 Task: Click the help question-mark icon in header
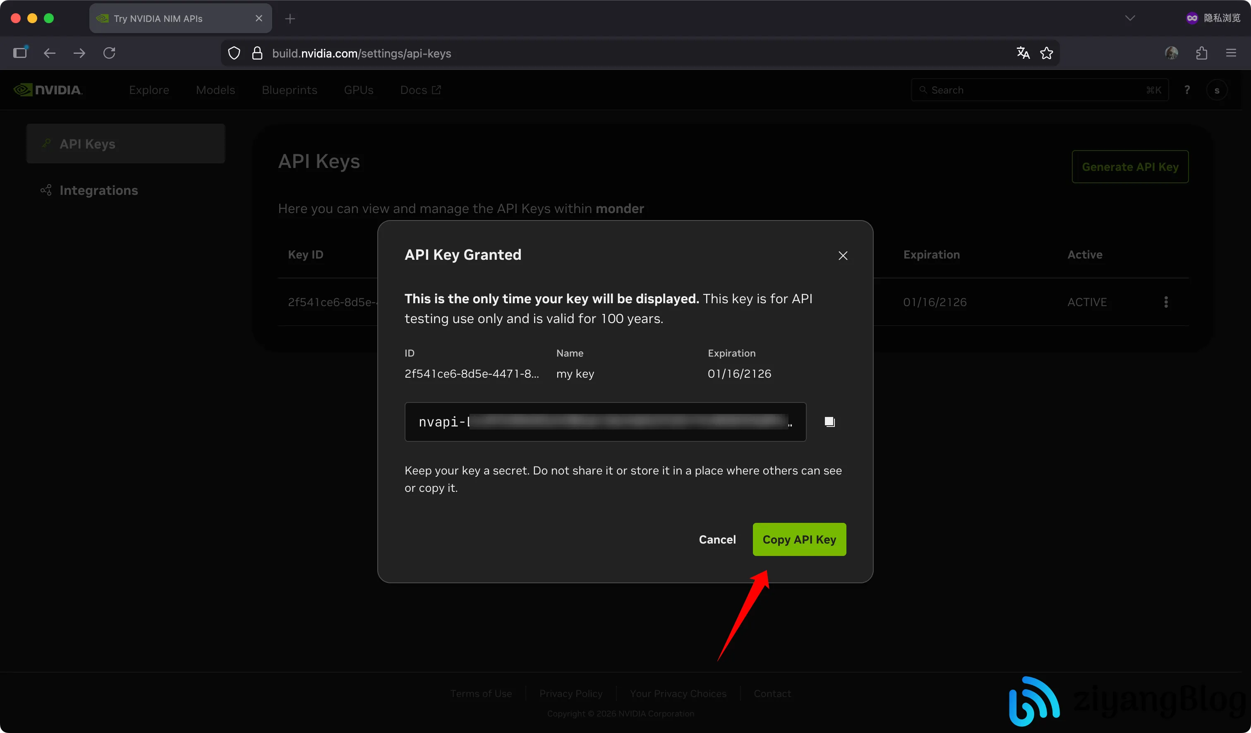pyautogui.click(x=1187, y=89)
